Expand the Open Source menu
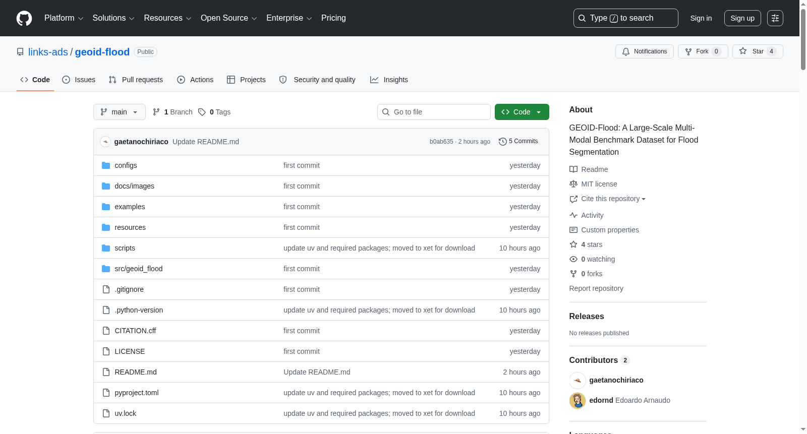The height and width of the screenshot is (434, 807). click(x=229, y=18)
